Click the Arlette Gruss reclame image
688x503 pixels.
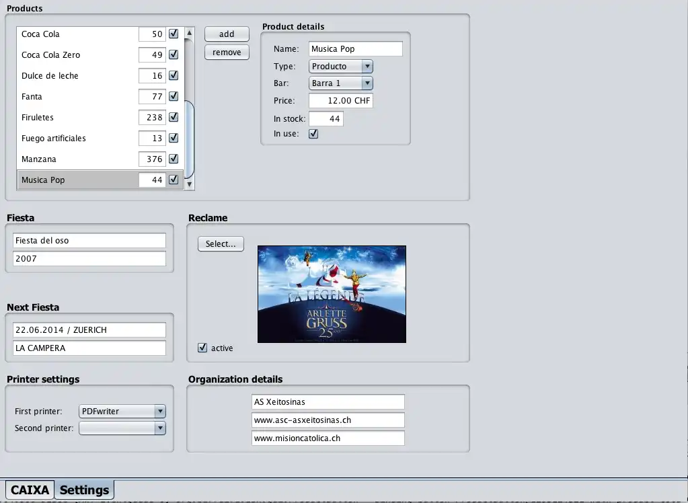(x=332, y=294)
